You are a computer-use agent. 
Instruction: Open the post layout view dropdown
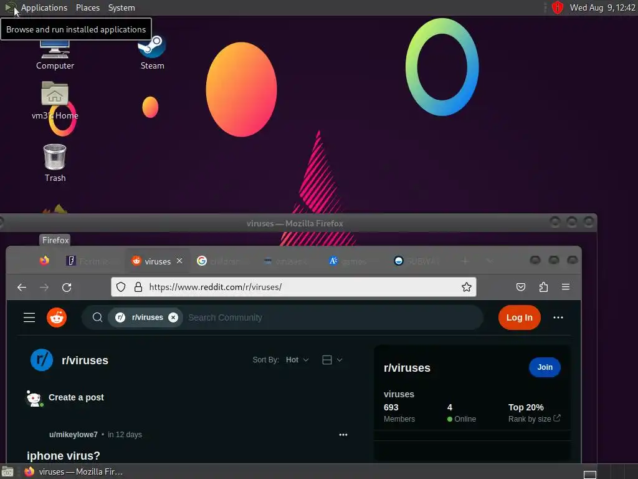click(332, 360)
